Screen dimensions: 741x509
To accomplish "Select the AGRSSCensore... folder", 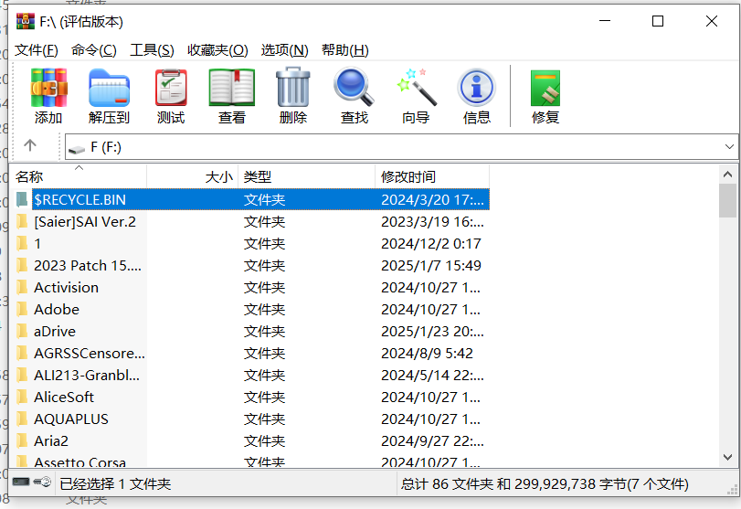I will [90, 353].
